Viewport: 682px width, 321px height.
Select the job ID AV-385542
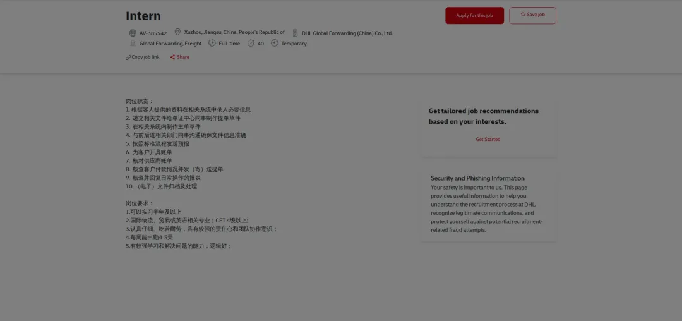pos(153,33)
